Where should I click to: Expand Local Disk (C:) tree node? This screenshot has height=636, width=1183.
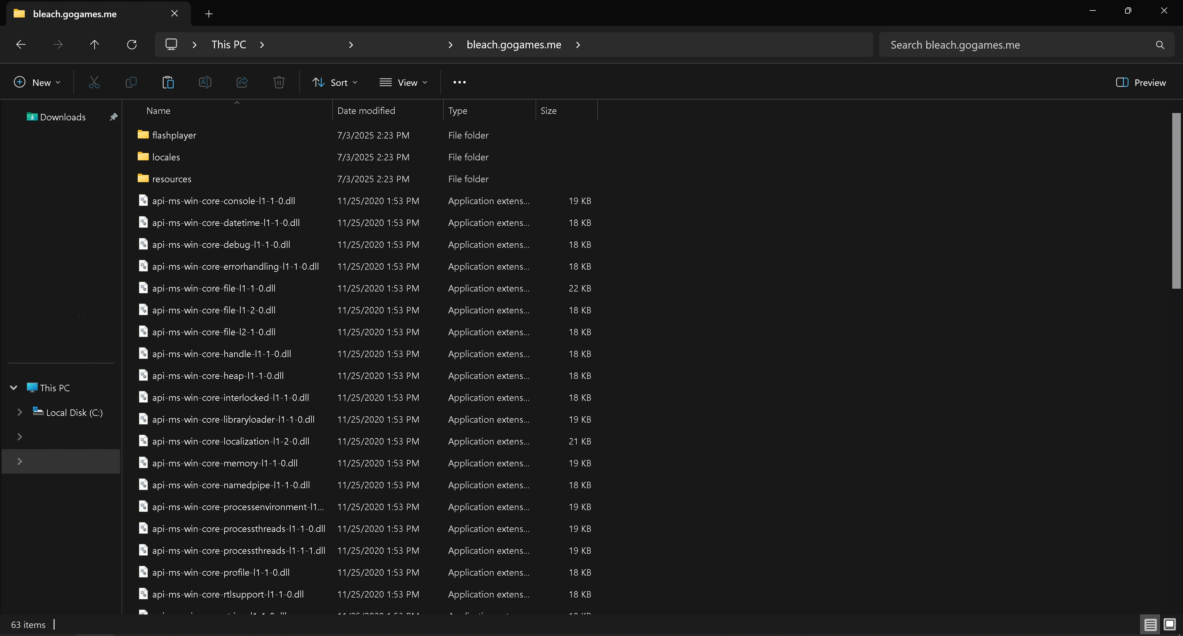point(20,413)
